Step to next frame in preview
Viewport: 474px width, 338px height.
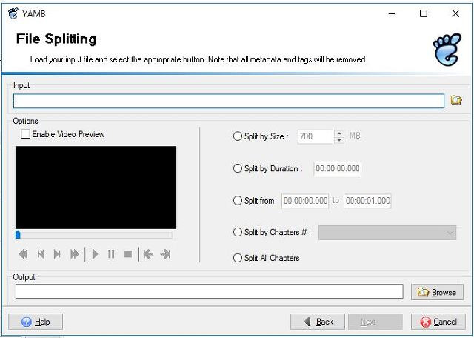click(57, 254)
